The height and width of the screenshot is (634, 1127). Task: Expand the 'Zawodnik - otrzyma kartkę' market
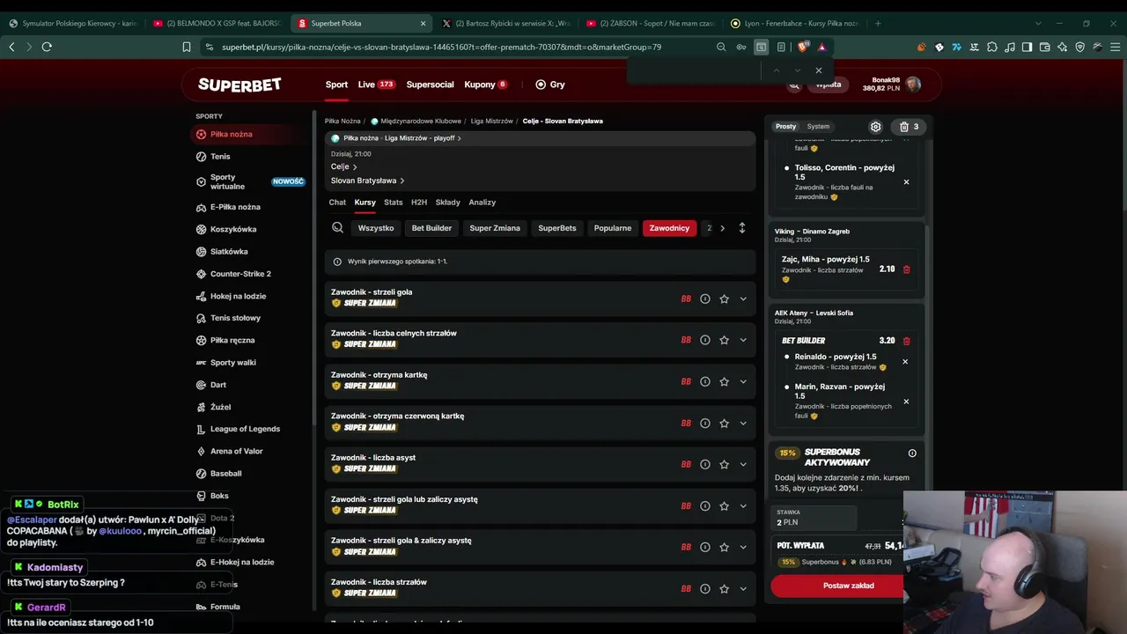coord(743,381)
